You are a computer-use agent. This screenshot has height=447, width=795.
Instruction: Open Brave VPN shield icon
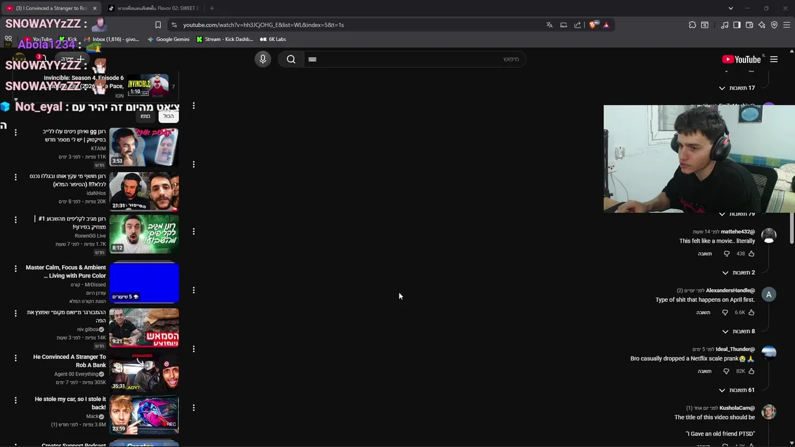pos(775,25)
